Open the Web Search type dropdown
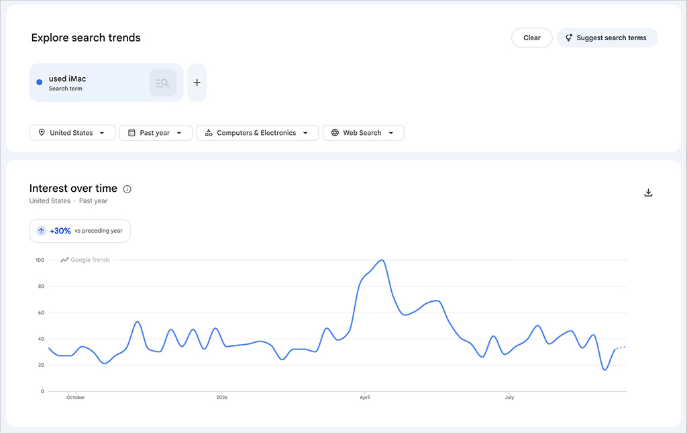Image resolution: width=687 pixels, height=434 pixels. tap(363, 133)
